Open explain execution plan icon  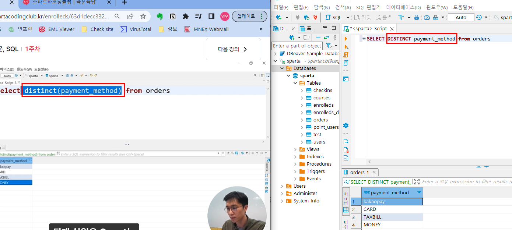tap(346, 63)
